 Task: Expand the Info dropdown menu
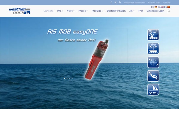coord(60,11)
